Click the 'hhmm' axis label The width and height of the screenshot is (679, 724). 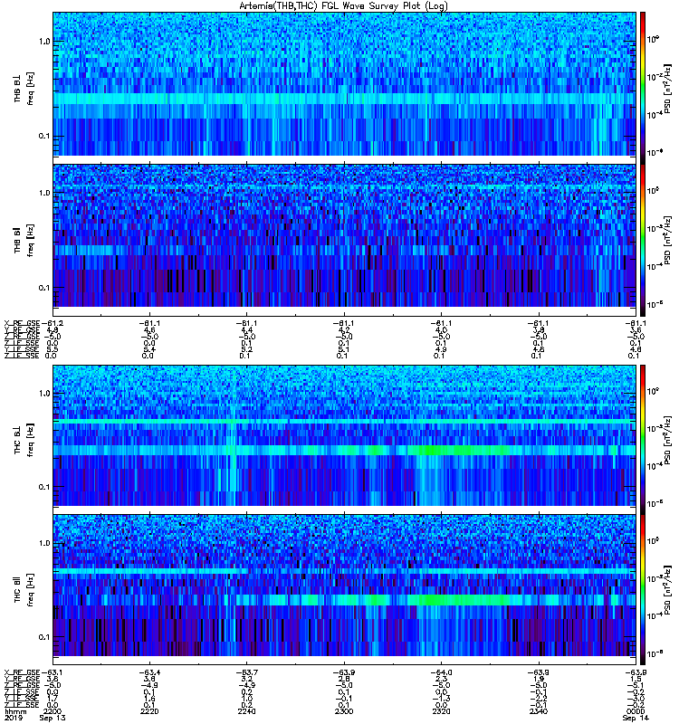(x=15, y=711)
